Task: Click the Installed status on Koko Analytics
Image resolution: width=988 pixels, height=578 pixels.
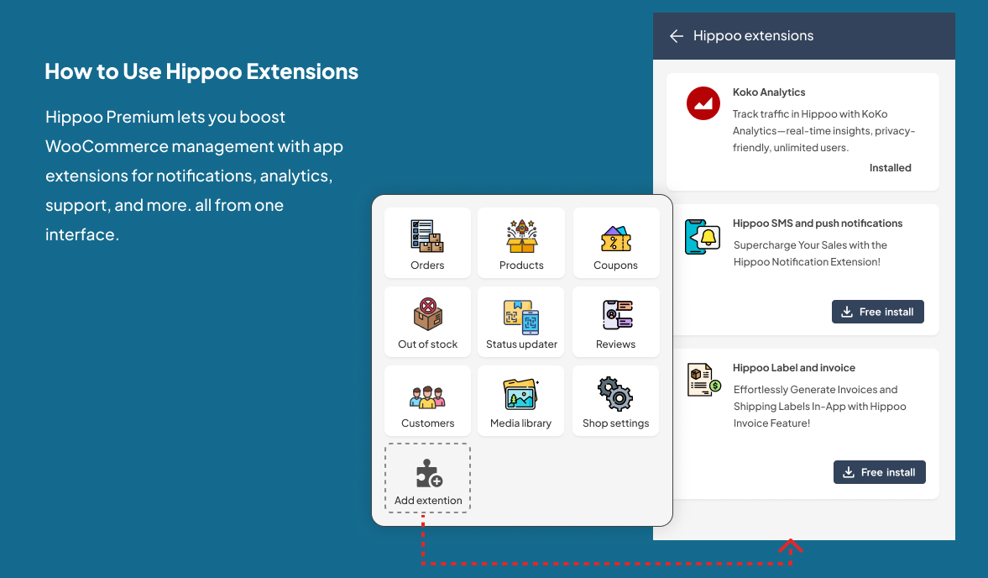Action: [891, 168]
